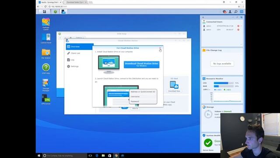
Task: Add a widget with plus icon
Action: [203, 18]
